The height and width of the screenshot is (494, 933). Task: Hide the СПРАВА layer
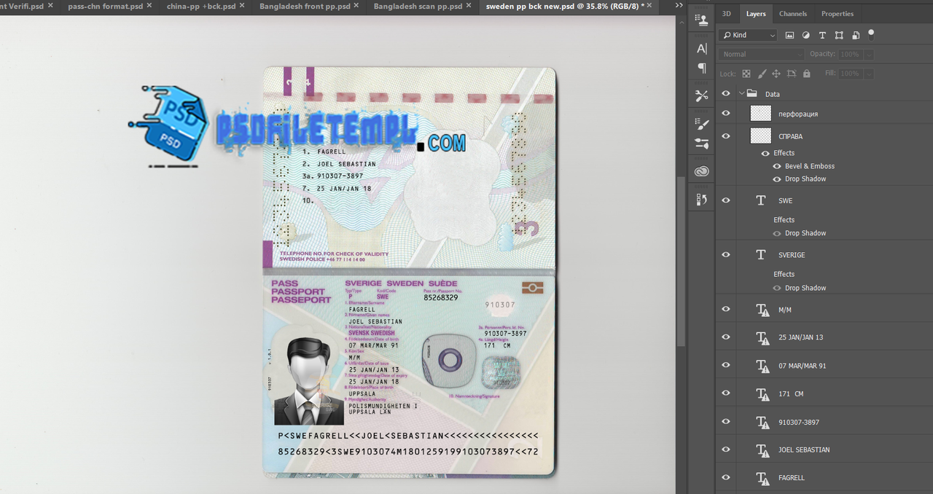pos(726,136)
